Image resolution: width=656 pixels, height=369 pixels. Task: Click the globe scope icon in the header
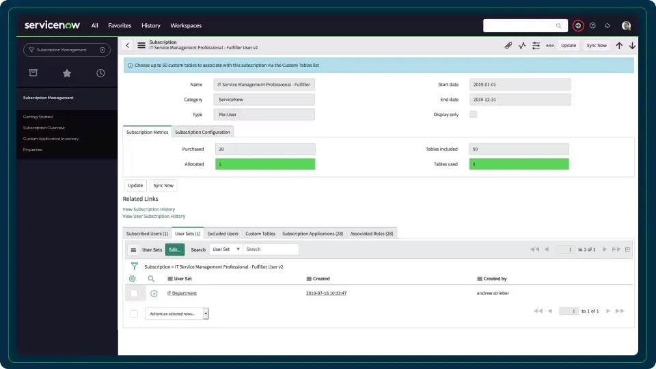(x=578, y=26)
